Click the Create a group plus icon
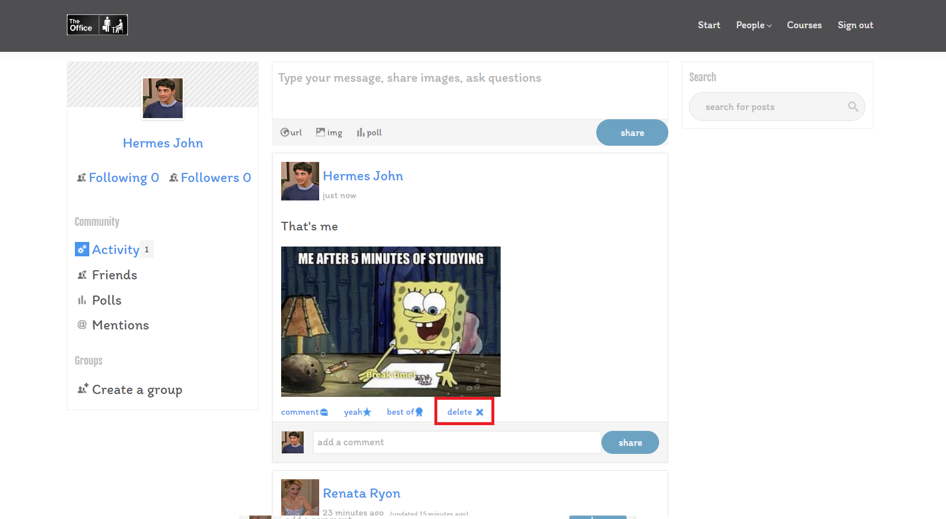 [82, 389]
